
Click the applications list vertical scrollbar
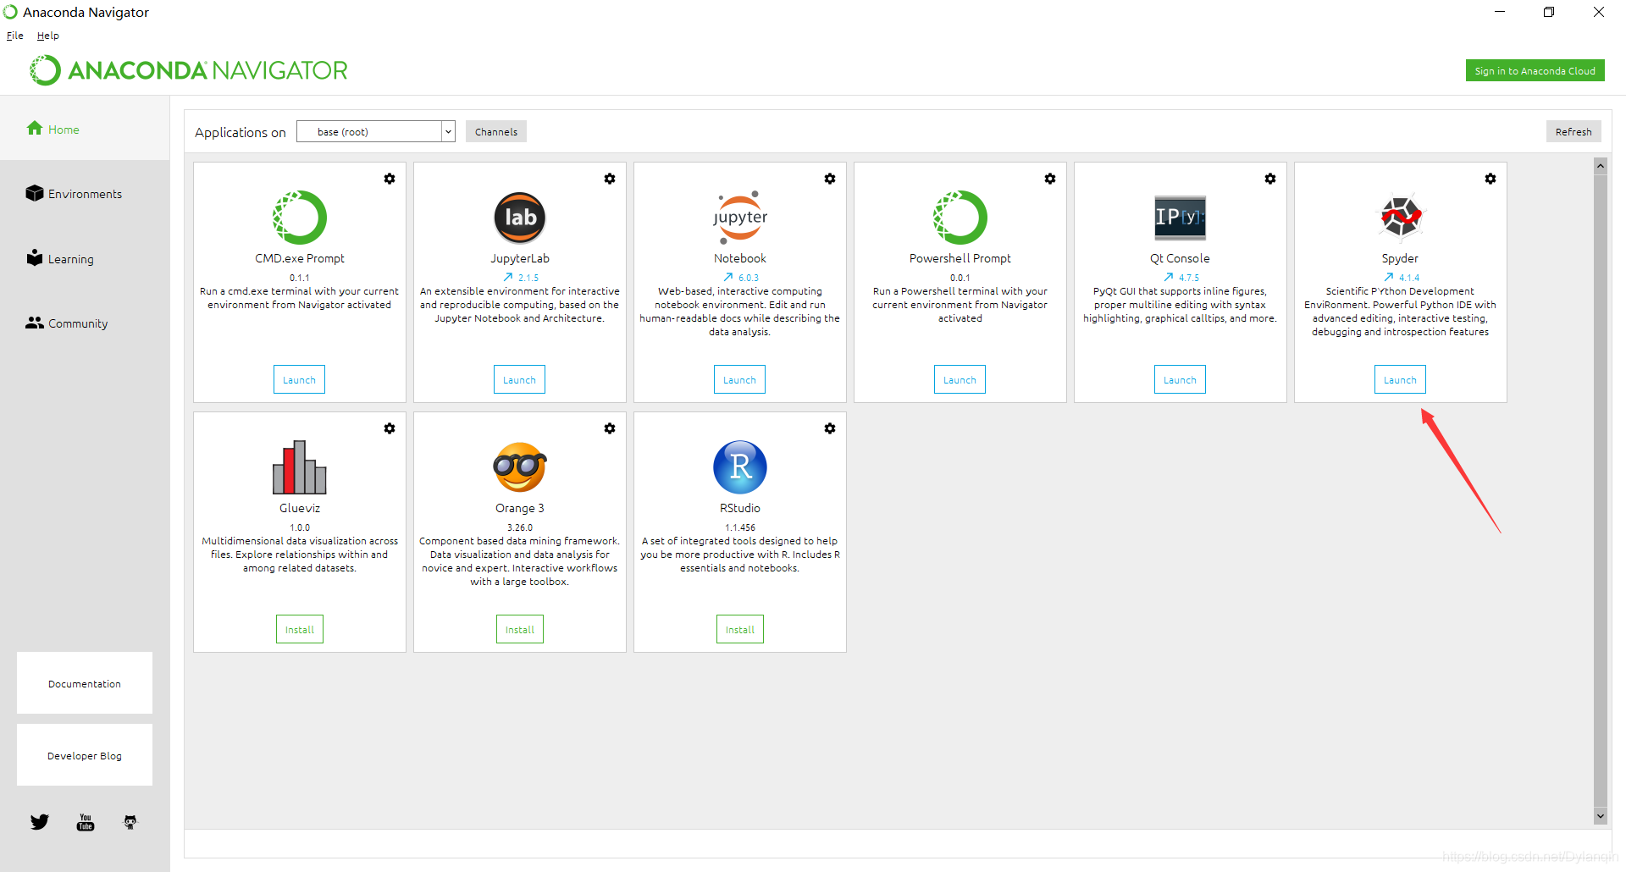(x=1601, y=489)
